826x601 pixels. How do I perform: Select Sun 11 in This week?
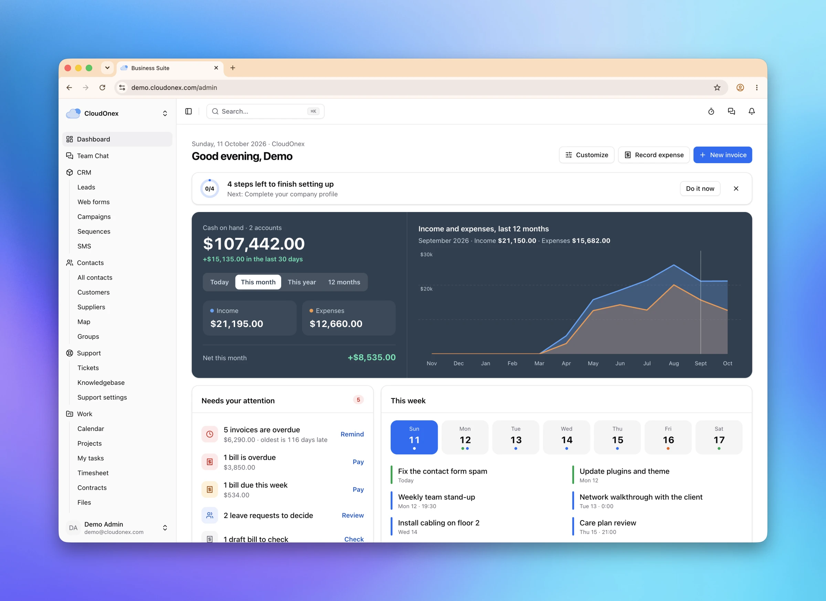point(414,437)
